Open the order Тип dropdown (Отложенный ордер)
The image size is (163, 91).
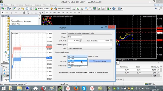point(90,48)
